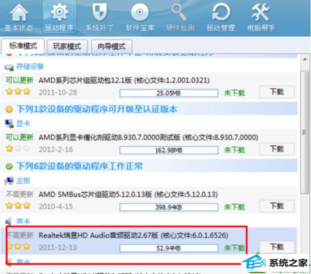Click the 398.94KB progress bar
This screenshot has width=311, height=274.
click(x=169, y=207)
